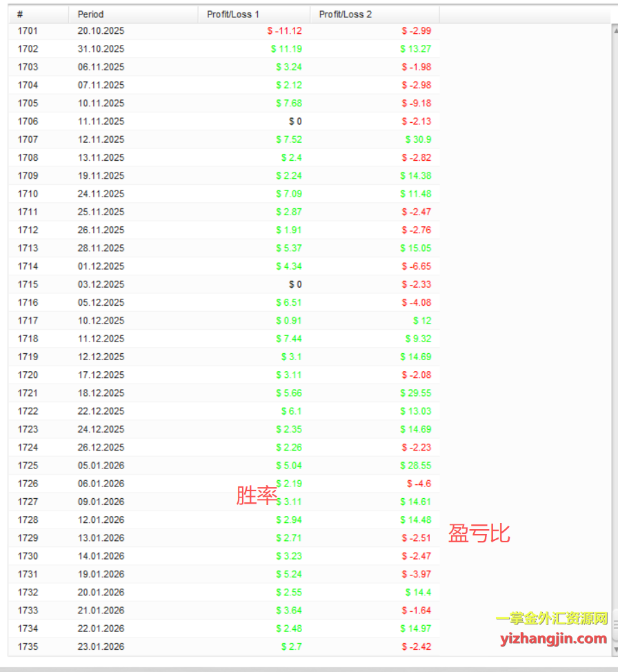Image resolution: width=618 pixels, height=672 pixels.
Task: Select row 1706 with $ 0 profit
Action: click(28, 121)
